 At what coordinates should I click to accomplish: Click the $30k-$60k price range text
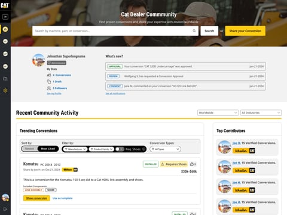(189, 171)
